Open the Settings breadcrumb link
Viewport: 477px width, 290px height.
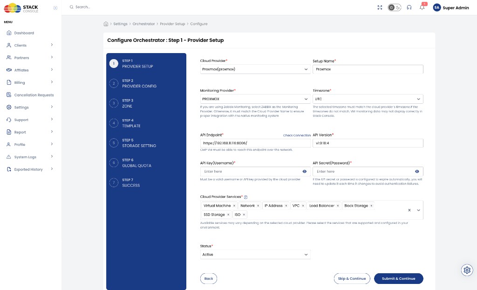tap(121, 24)
